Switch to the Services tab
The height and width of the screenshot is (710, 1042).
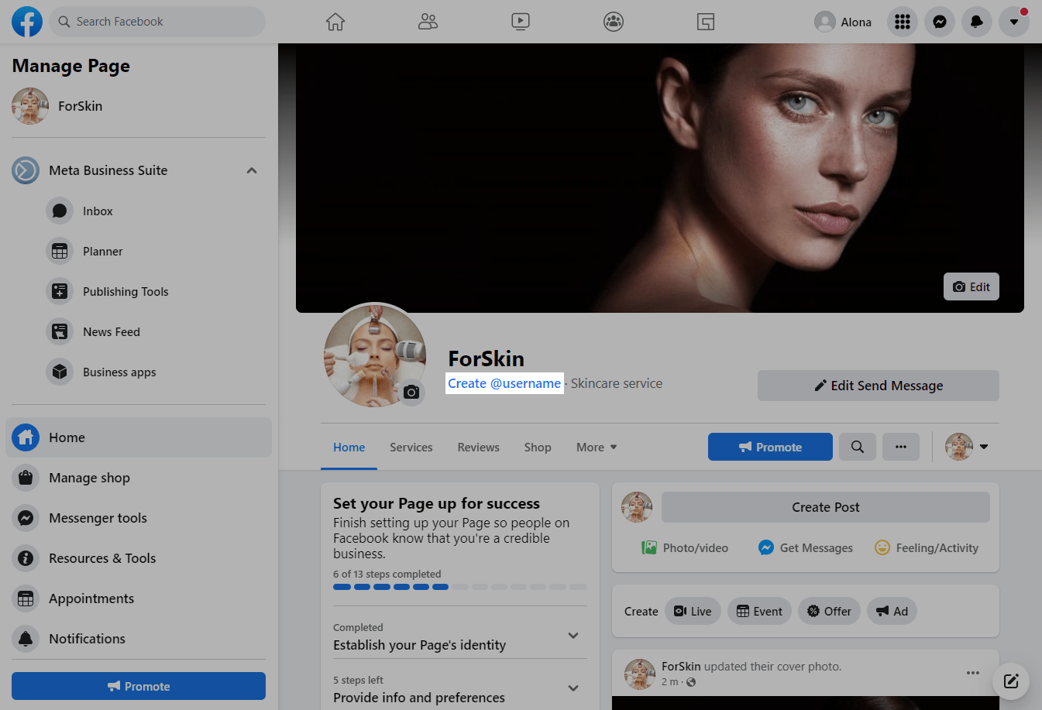411,448
